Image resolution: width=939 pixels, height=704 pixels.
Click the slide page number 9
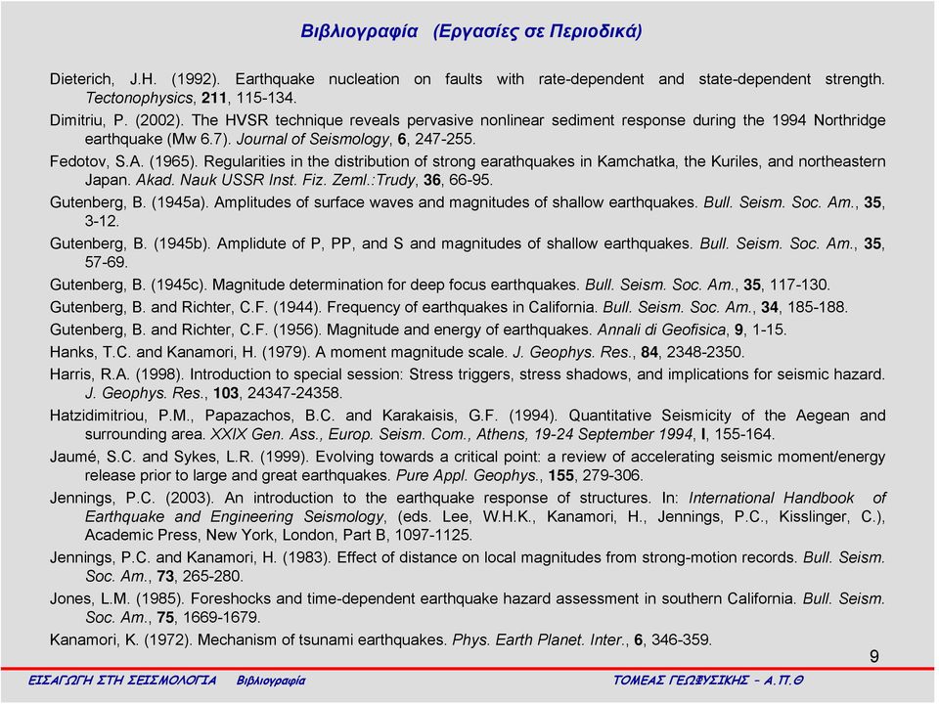tap(874, 657)
